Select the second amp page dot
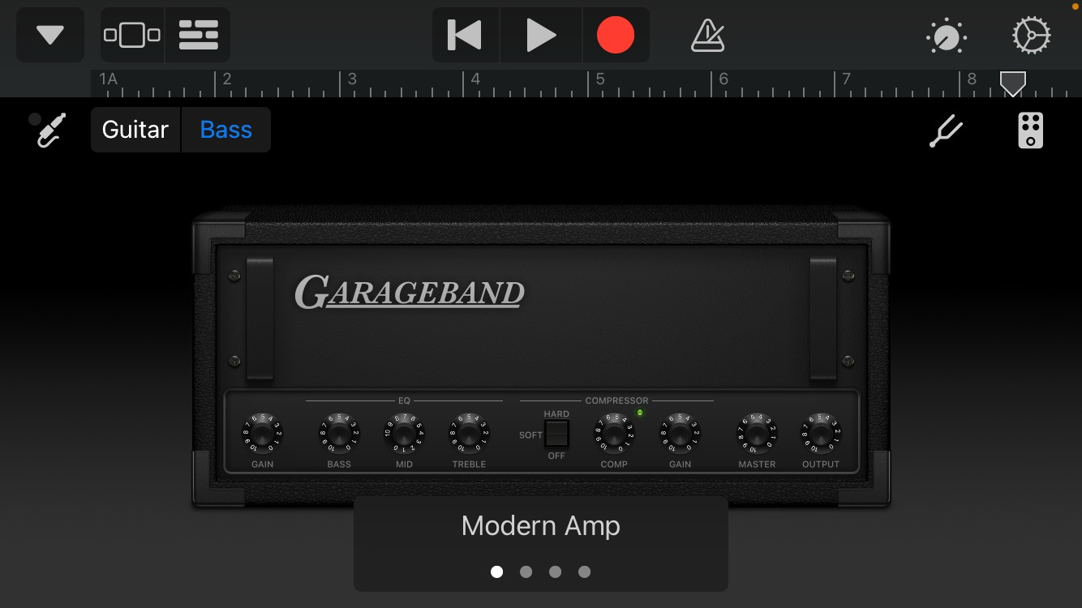This screenshot has height=608, width=1082. point(526,572)
